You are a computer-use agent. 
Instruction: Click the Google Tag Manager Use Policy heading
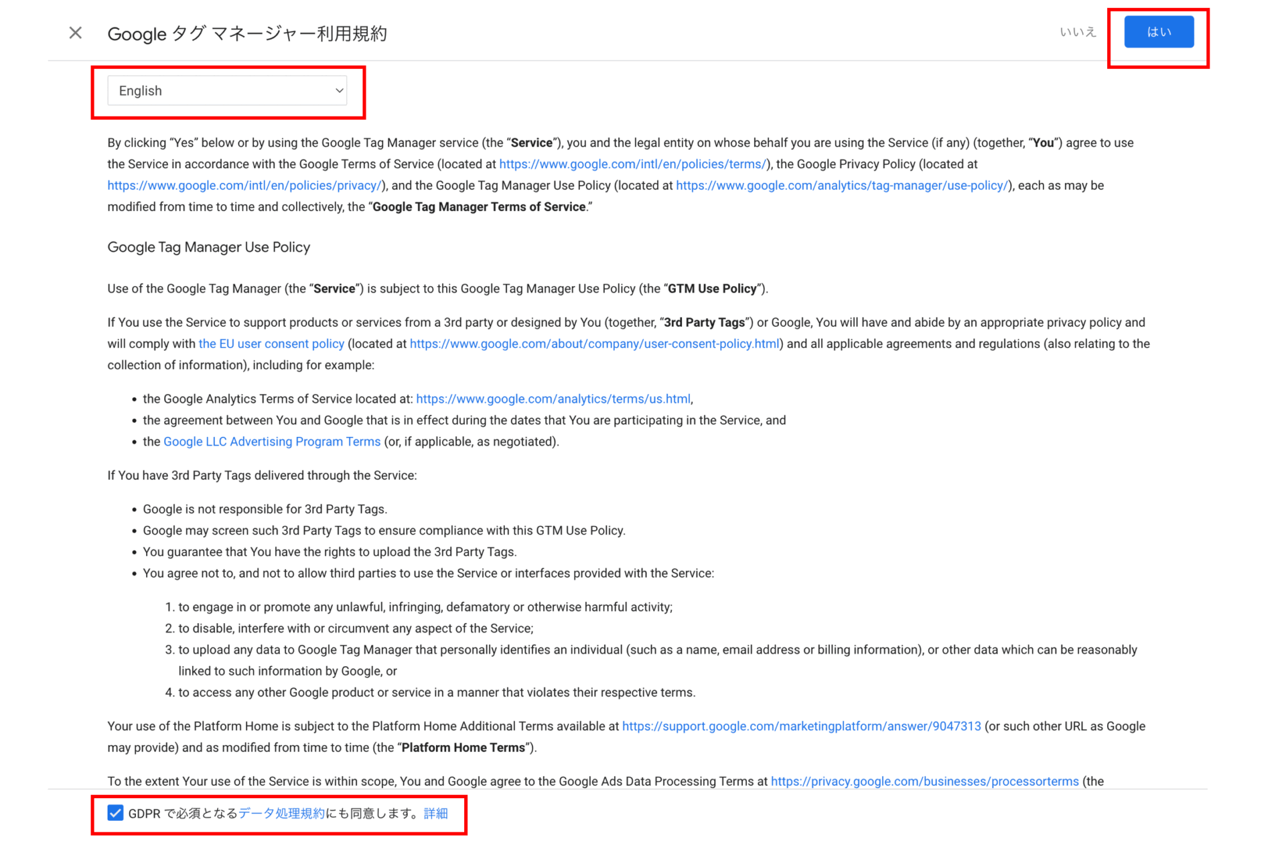point(208,247)
